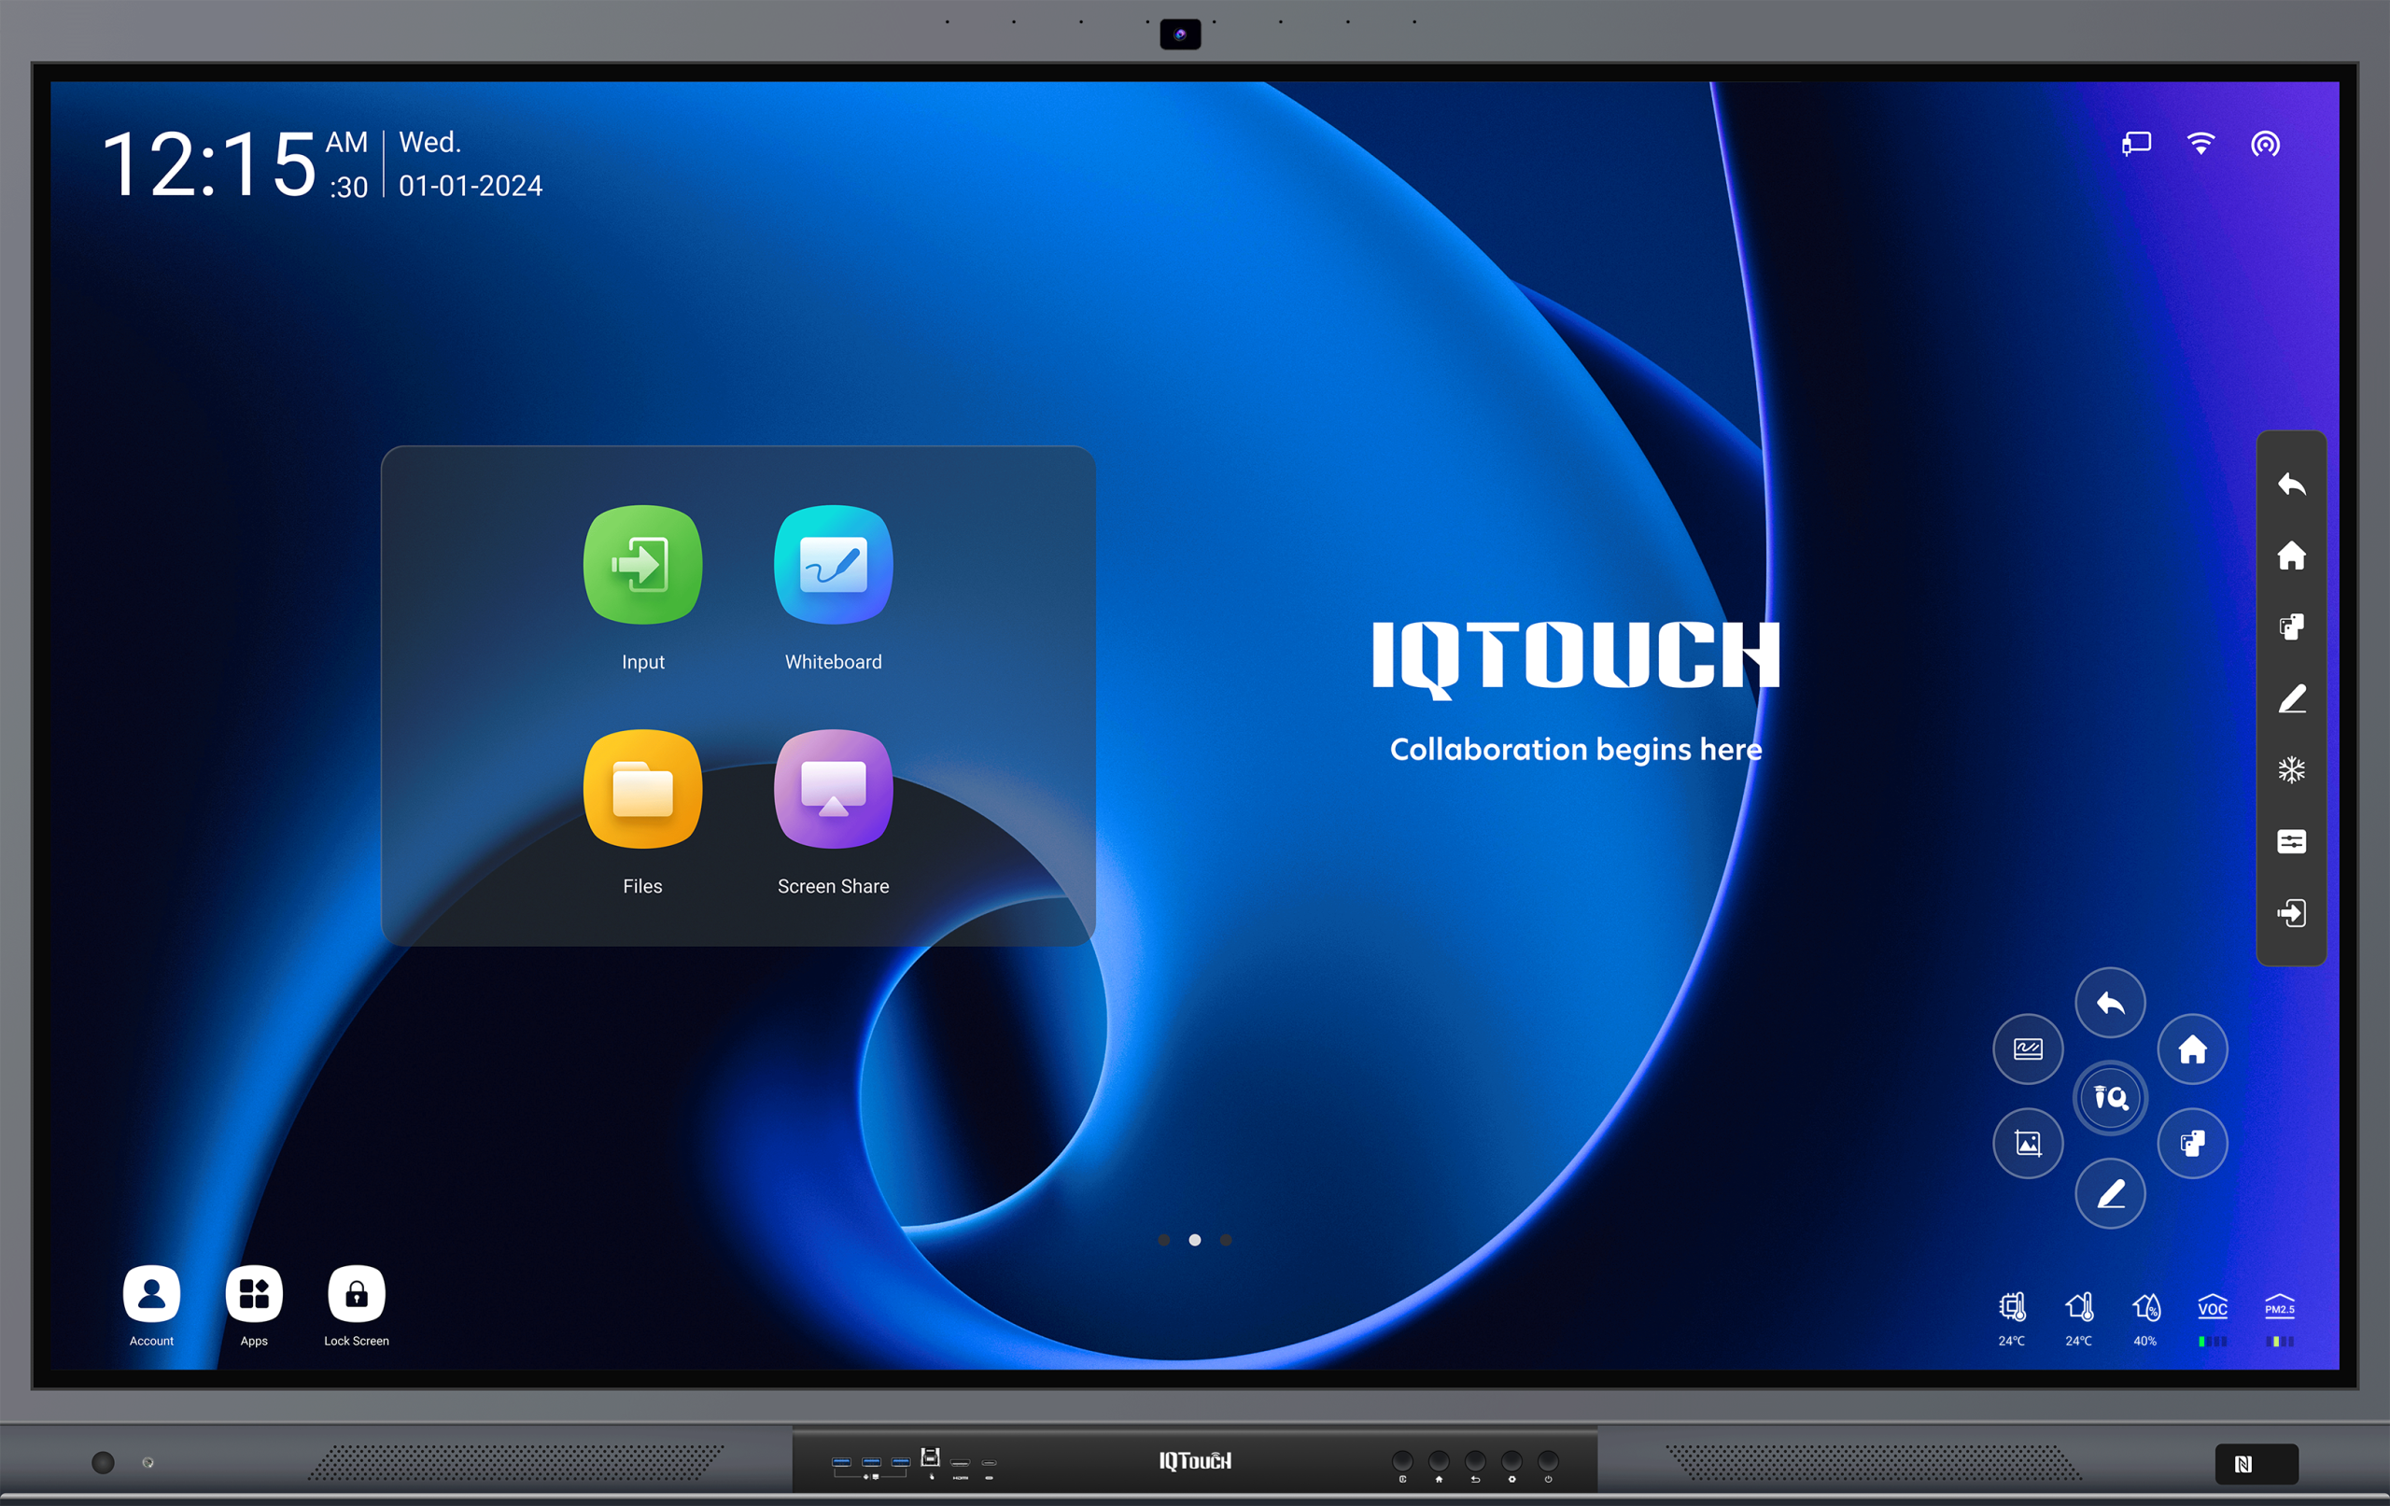The height and width of the screenshot is (1506, 2390).
Task: Open the Input source app
Action: pos(642,565)
